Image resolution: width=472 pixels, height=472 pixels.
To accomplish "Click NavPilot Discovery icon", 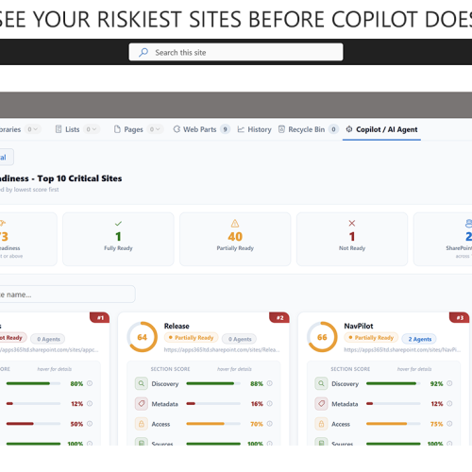I will pos(321,383).
